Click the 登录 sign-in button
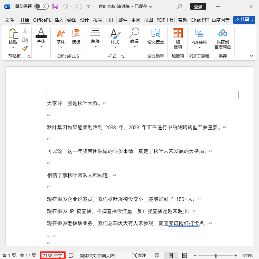Image resolution: width=259 pixels, height=259 pixels. (198, 7)
